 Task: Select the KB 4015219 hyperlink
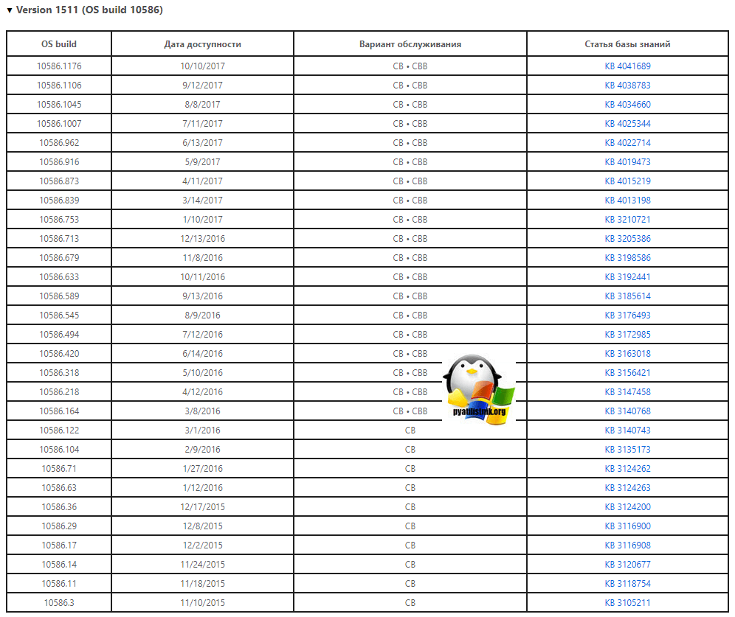pos(627,181)
